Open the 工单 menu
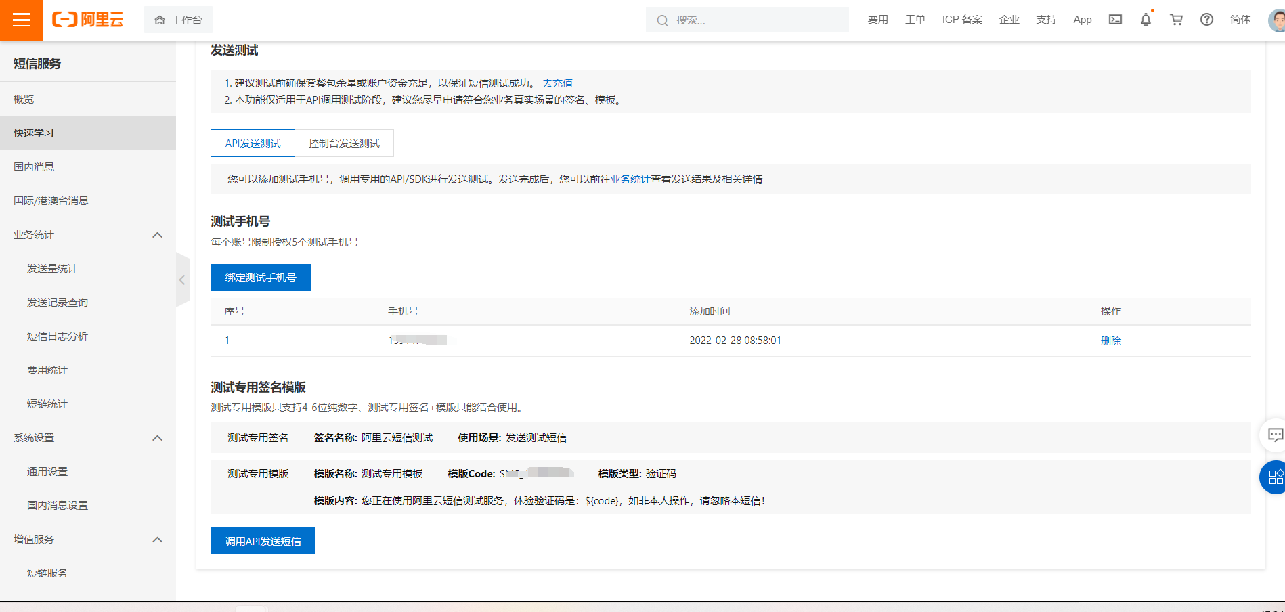 pos(915,20)
